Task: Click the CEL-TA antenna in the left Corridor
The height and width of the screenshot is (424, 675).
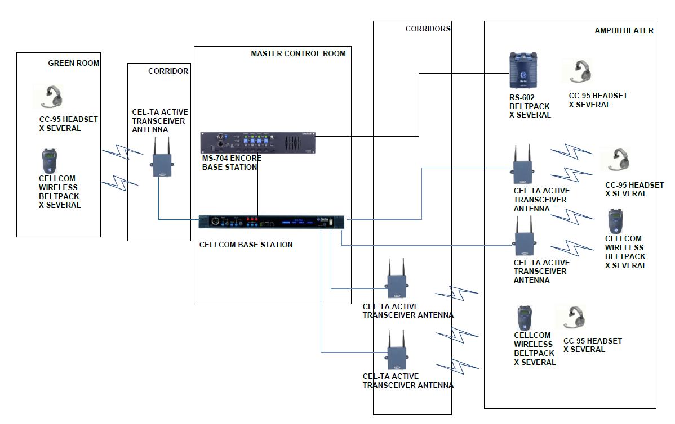Action: point(162,157)
